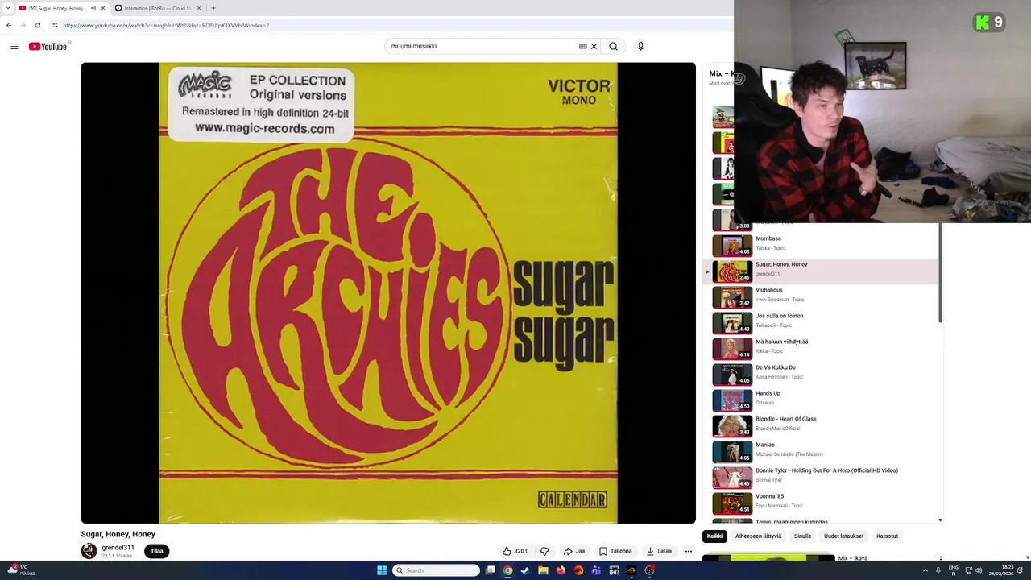Open more actions three-dot menu under video
This screenshot has height=580, width=1031.
click(x=689, y=551)
